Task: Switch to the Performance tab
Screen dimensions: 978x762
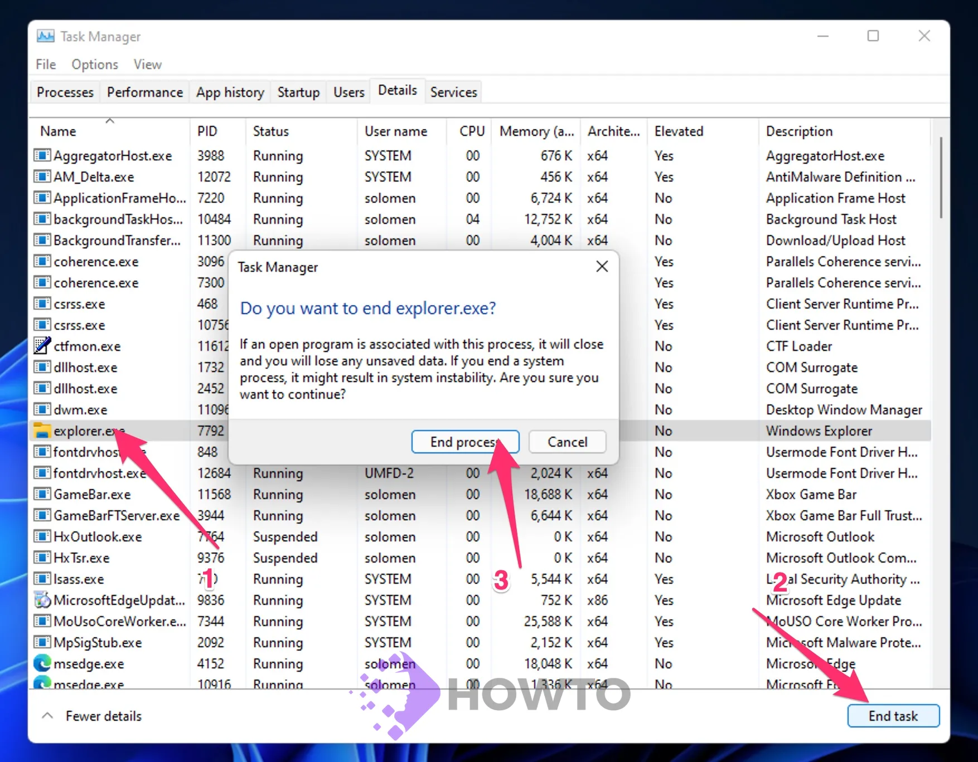Action: tap(145, 92)
